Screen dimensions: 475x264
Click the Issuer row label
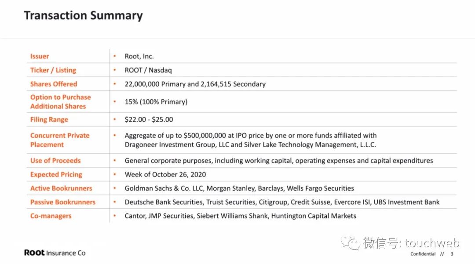40,56
